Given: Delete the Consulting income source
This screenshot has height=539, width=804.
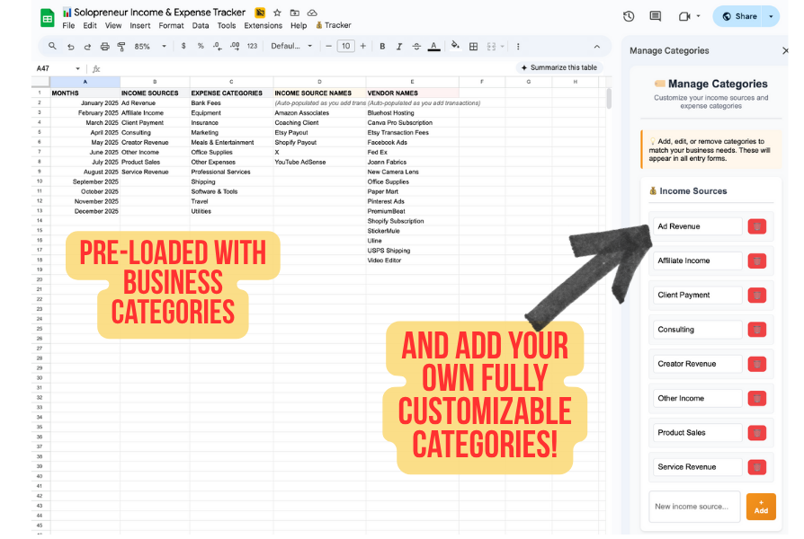Looking at the screenshot, I should 757,330.
